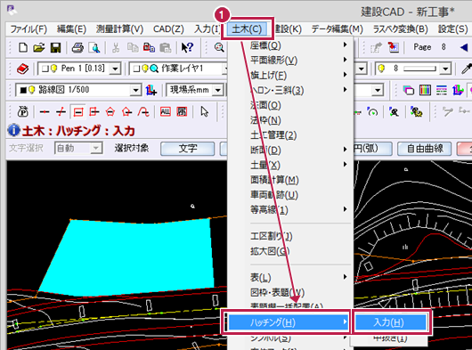Image resolution: width=472 pixels, height=350 pixels.
Task: Toggle the 作業レイヤ1 checkbox box
Action: (x=136, y=69)
